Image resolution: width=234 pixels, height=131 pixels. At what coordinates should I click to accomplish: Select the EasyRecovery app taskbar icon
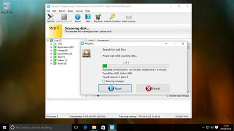click(112, 128)
